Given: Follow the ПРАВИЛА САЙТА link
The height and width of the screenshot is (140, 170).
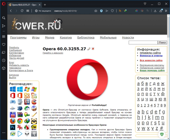Looking at the screenshot, I should pyautogui.click(x=150, y=53).
